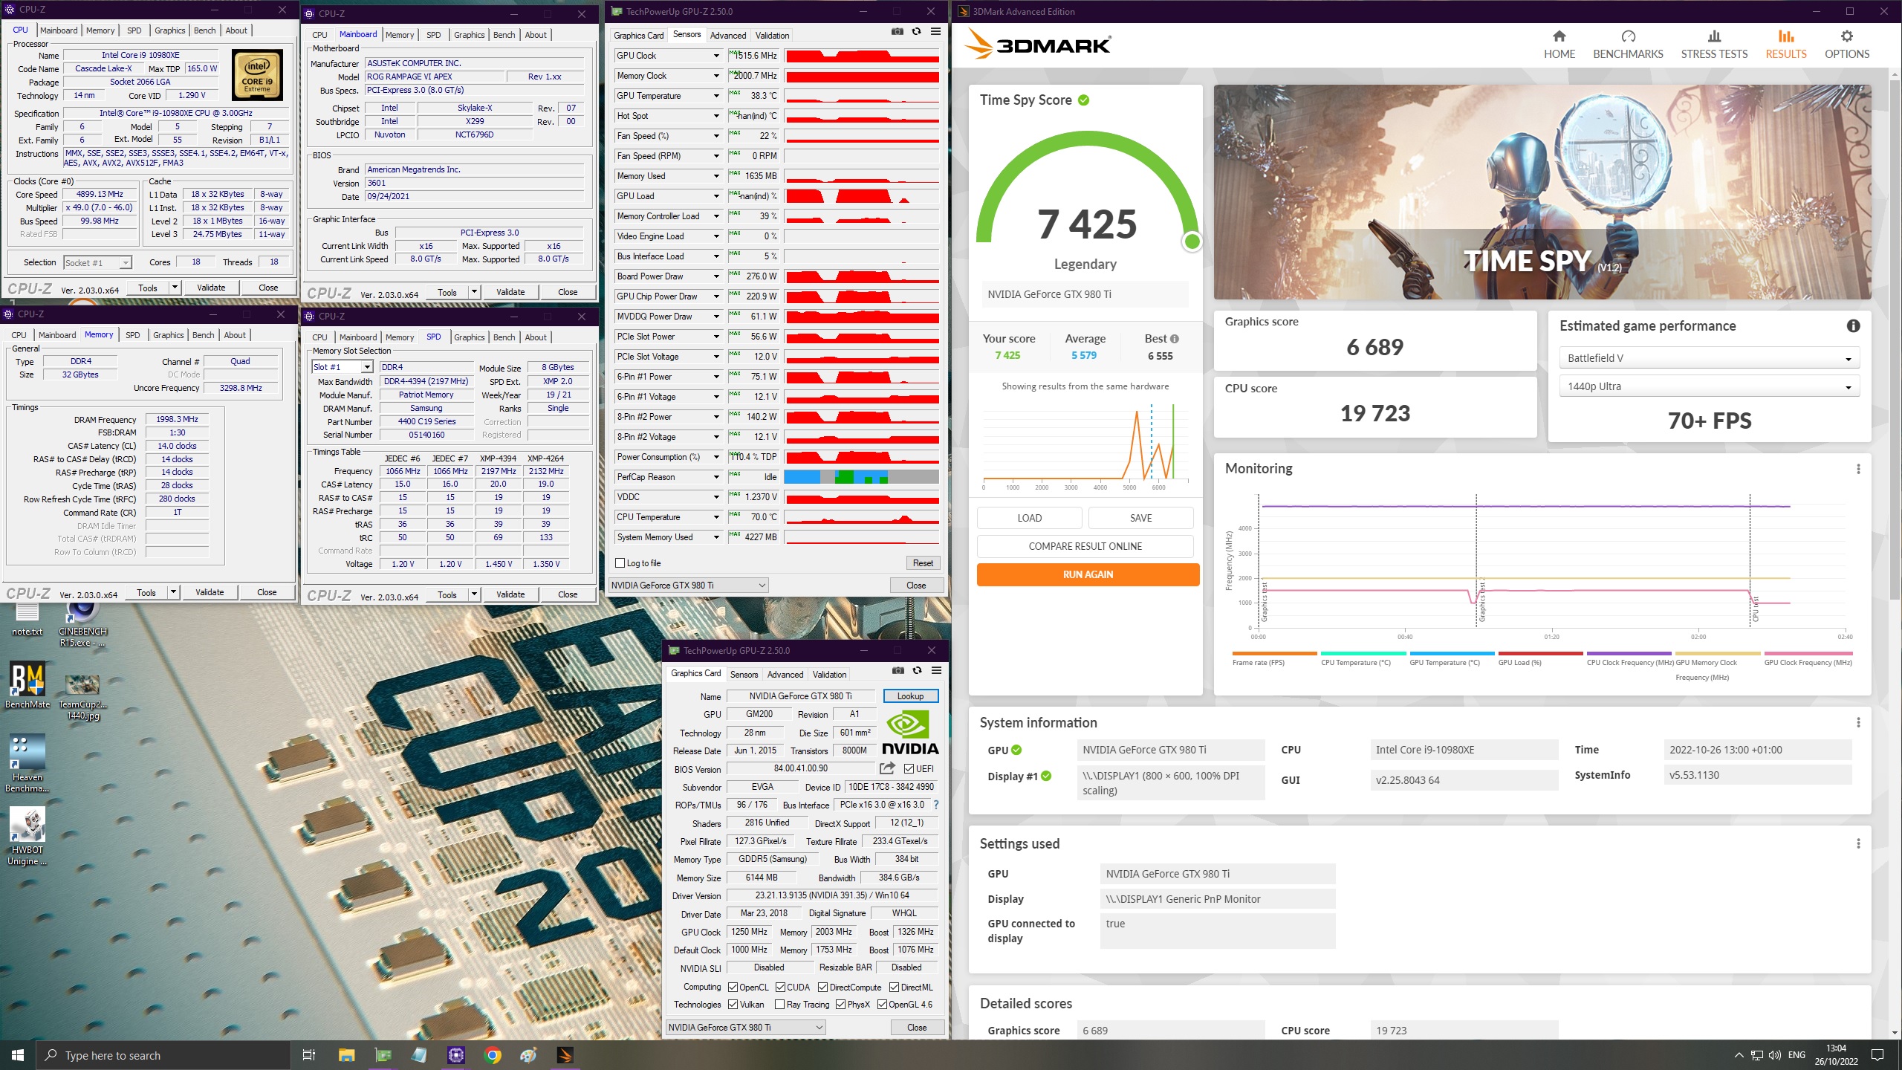Open the Battlefield V game dropdown
The height and width of the screenshot is (1070, 1902).
1709,358
